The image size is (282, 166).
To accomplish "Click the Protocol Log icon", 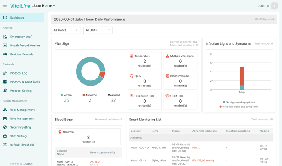I will pos(5,73).
